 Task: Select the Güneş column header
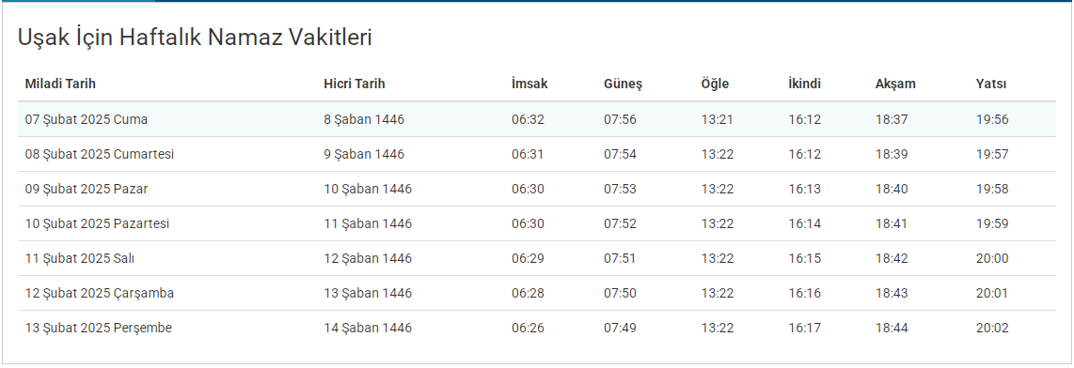623,84
